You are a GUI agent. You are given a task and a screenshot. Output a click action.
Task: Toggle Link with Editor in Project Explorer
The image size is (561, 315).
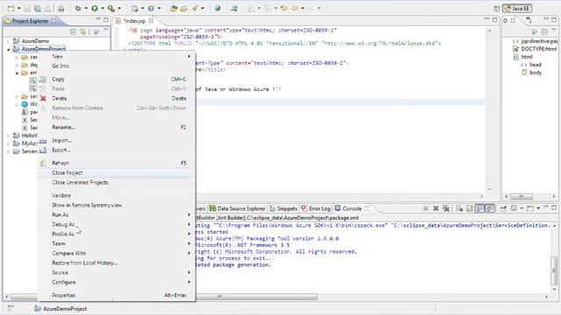(83, 31)
